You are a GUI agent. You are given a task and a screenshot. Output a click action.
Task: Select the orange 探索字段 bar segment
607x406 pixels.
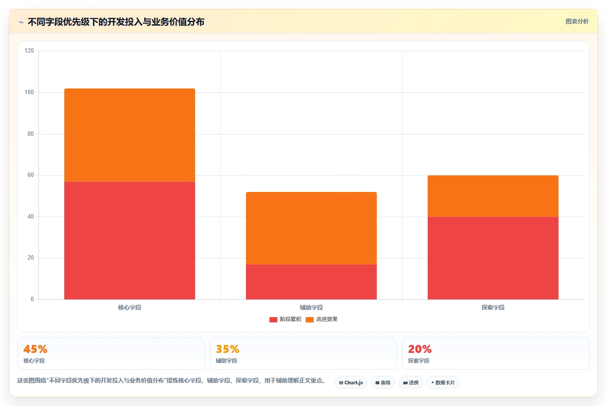tap(493, 196)
